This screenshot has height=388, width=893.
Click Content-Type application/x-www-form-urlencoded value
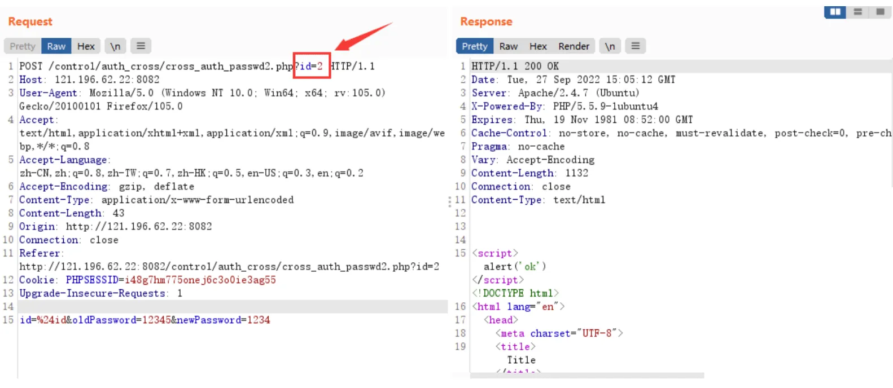coord(198,200)
